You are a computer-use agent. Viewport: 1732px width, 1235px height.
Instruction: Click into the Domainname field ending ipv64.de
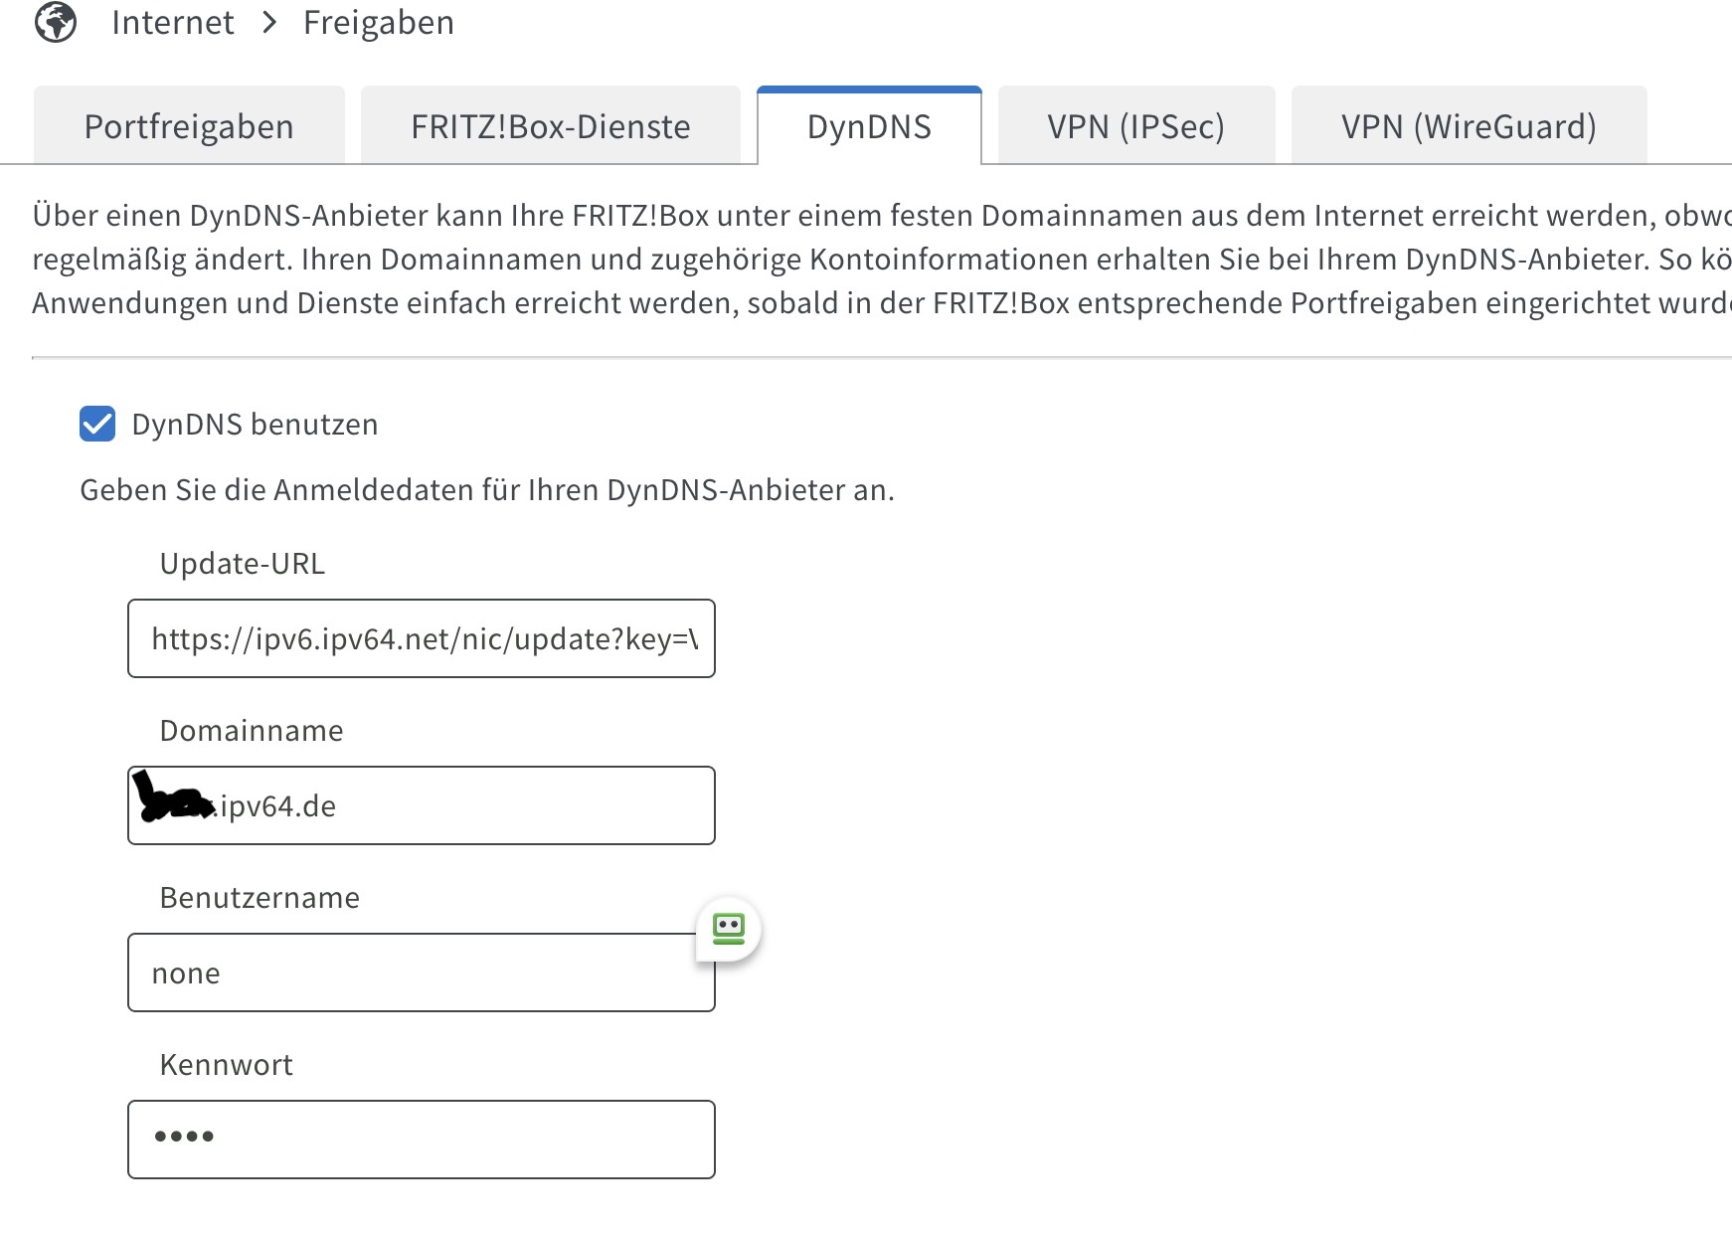click(422, 805)
